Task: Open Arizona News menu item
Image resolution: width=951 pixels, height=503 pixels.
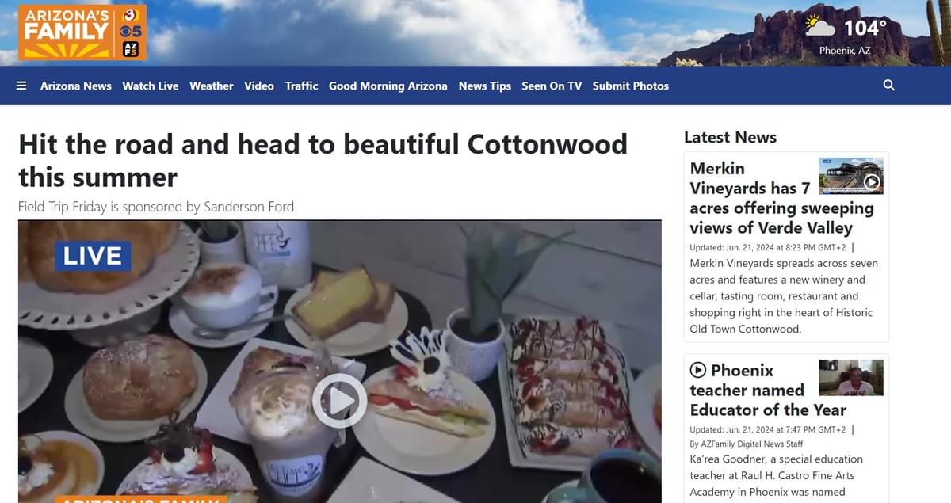Action: tap(76, 86)
